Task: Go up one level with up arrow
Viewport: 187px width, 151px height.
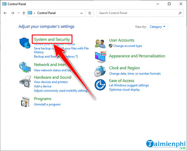Action: click(24, 13)
